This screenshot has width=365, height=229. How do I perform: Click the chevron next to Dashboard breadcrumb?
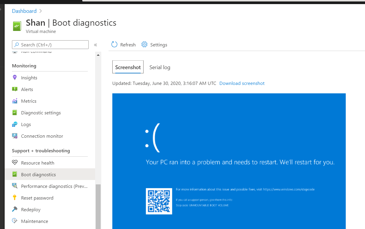(41, 11)
